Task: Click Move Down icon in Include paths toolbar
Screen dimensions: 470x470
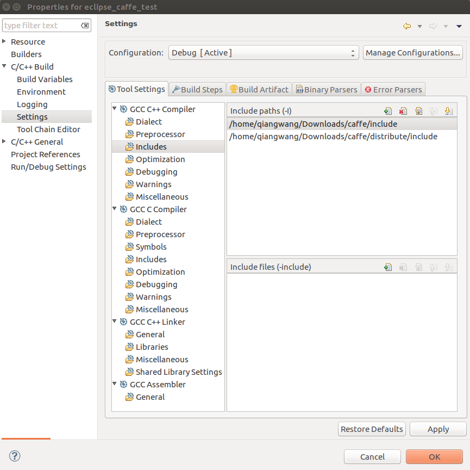Action: (x=449, y=111)
